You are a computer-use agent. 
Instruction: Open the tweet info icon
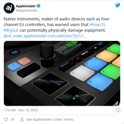click(118, 110)
